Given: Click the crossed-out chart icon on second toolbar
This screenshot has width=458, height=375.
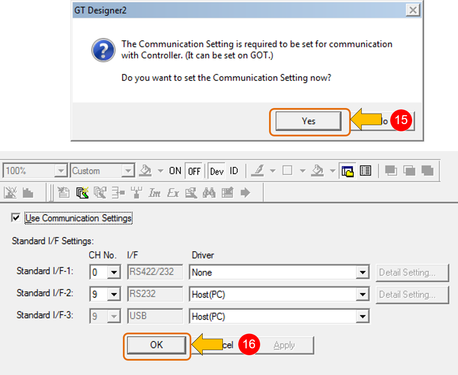Looking at the screenshot, I should click(x=10, y=193).
